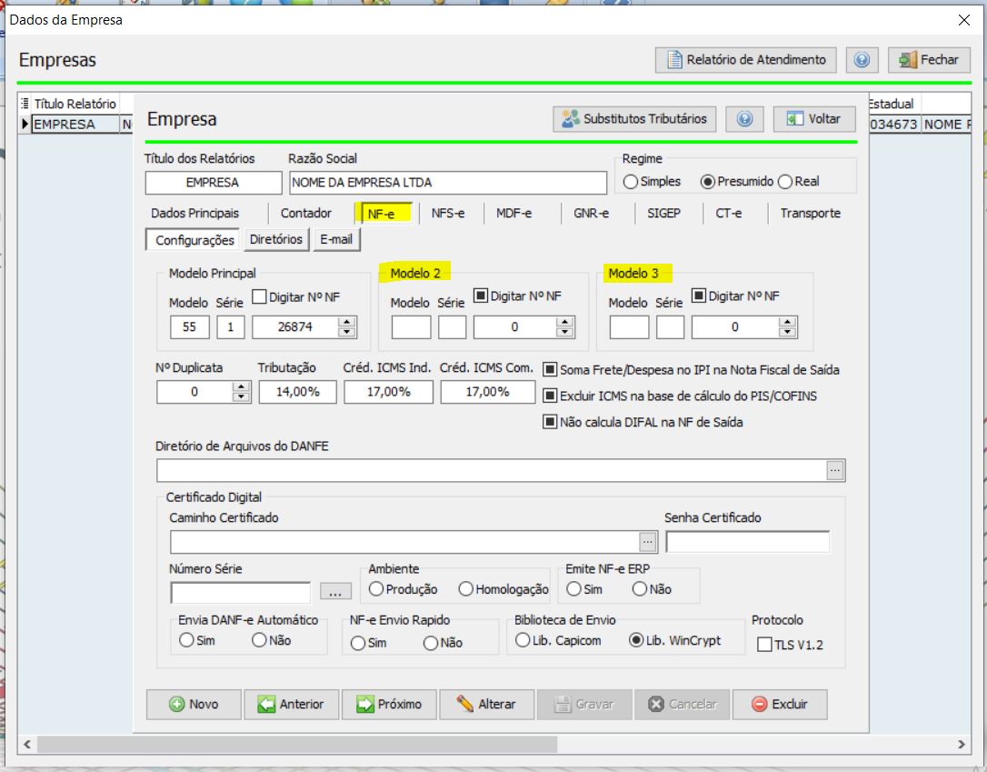Delete record with Excluir button
Viewport: 987px width, 772px height.
coord(778,704)
